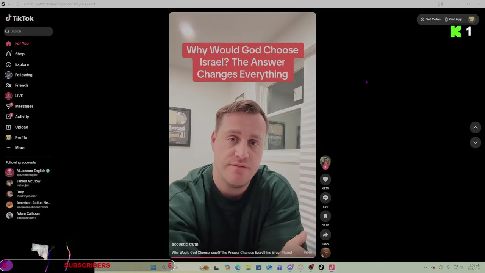The height and width of the screenshot is (273, 485).
Task: Open the acoustic_truth username link
Action: pos(185,244)
